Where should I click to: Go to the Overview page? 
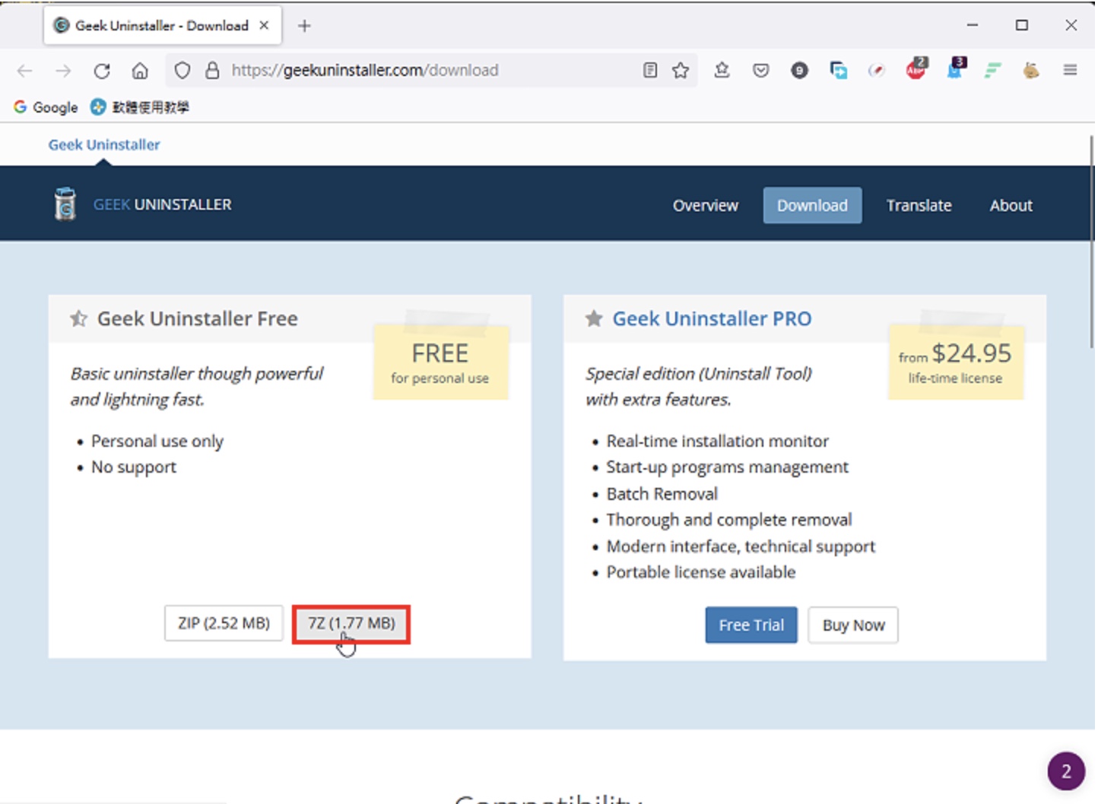click(705, 206)
